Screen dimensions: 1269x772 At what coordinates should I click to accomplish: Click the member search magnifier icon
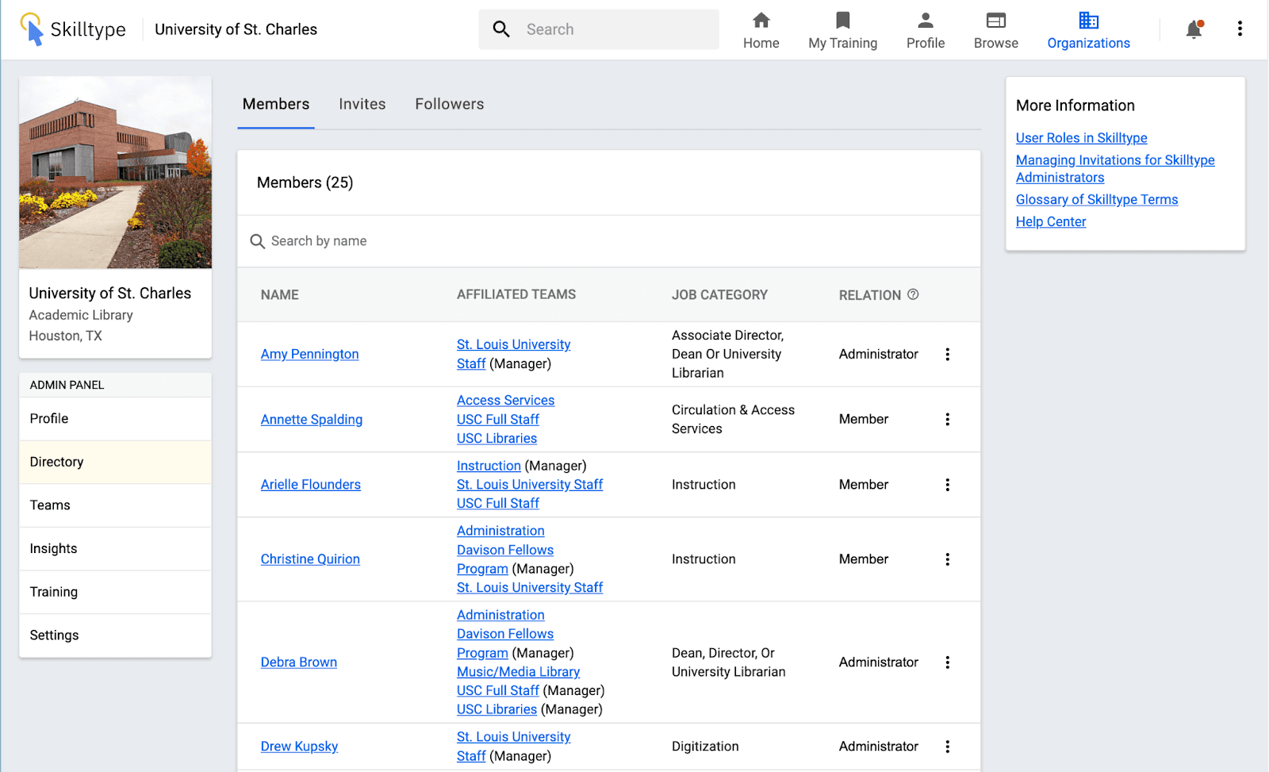click(257, 241)
